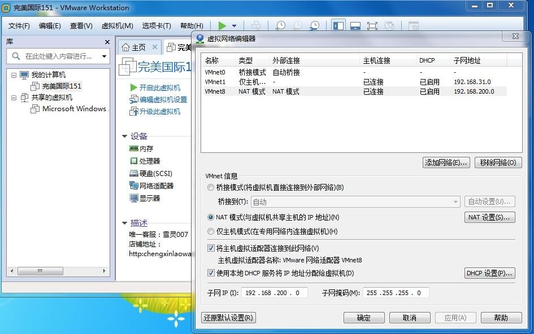The image size is (534, 334).
Task: Select the NAT 模式 radio button
Action: (210, 217)
